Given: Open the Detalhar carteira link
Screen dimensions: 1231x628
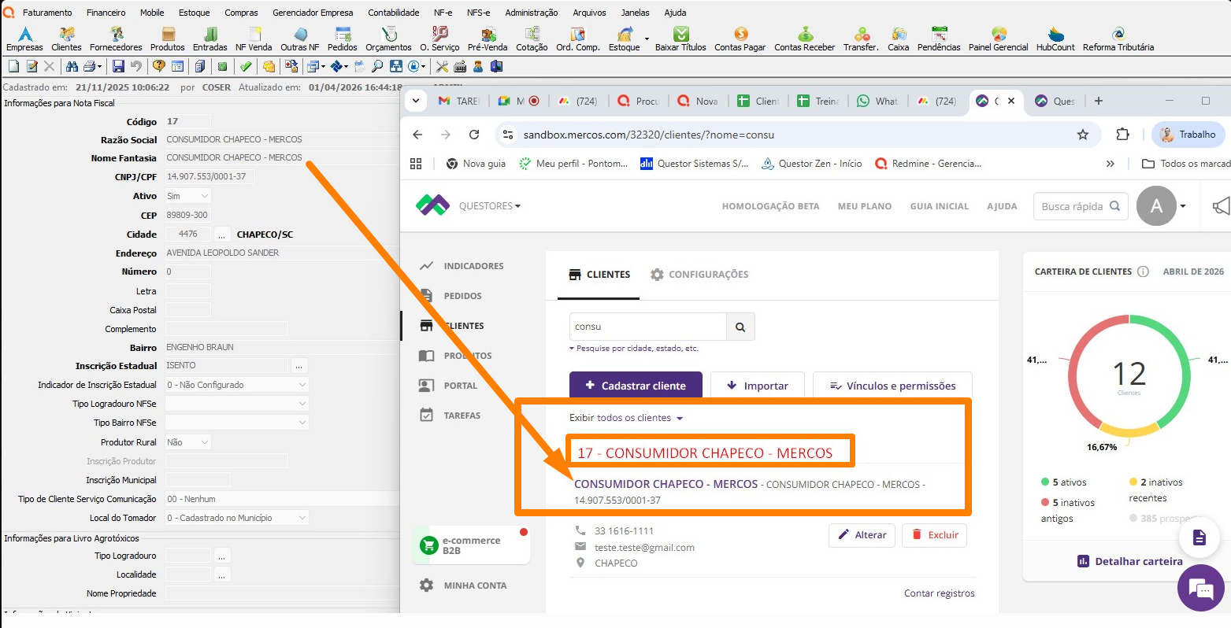Looking at the screenshot, I should pyautogui.click(x=1129, y=561).
